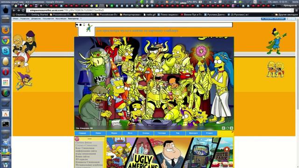
Task: Open the Импортирован... bookmarks folder
Action: pyautogui.click(x=130, y=14)
